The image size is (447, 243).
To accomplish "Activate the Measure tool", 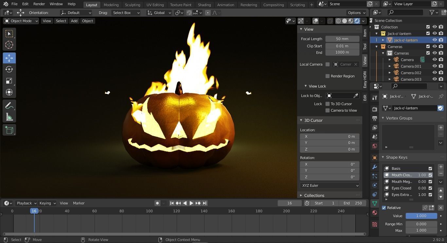I will pyautogui.click(x=9, y=117).
